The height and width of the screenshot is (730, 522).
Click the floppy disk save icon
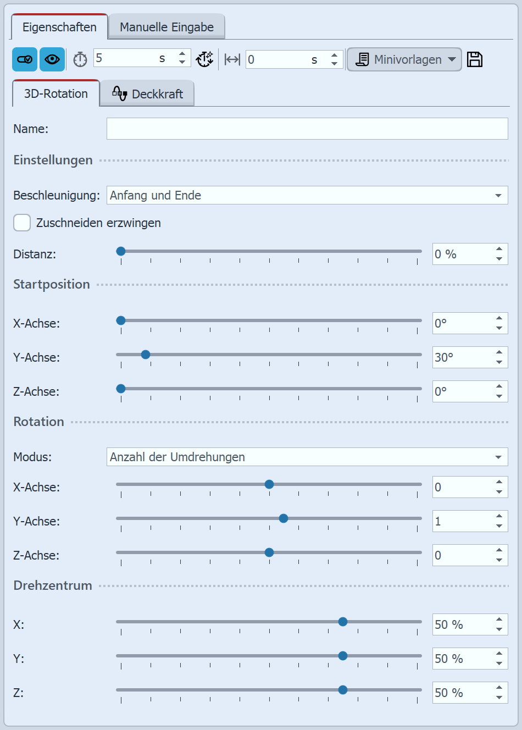[475, 59]
